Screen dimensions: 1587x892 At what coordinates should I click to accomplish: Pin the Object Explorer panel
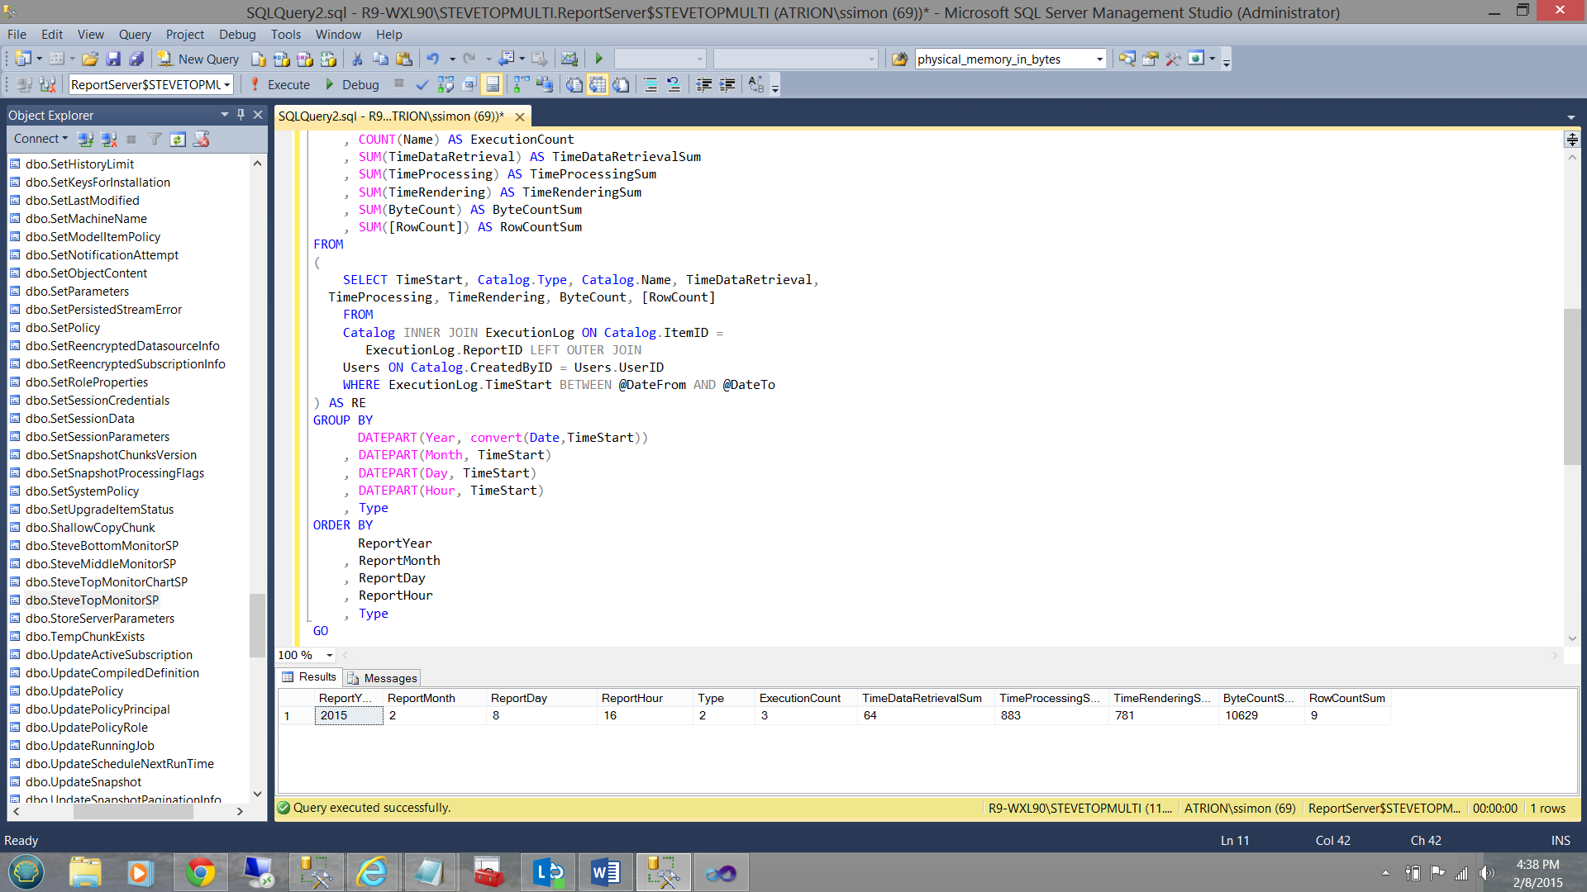(241, 115)
